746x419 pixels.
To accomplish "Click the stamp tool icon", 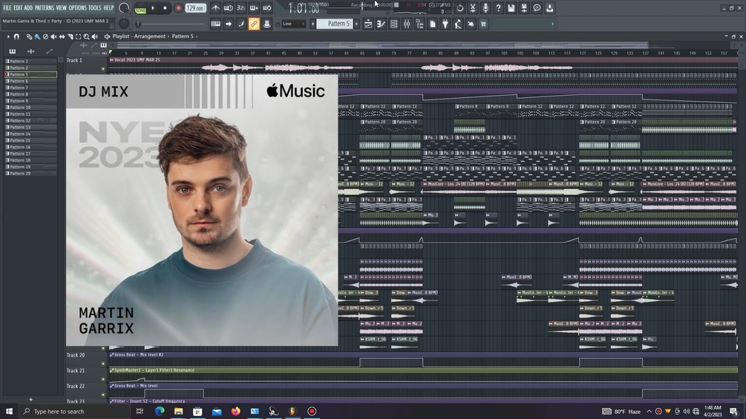I will click(267, 24).
